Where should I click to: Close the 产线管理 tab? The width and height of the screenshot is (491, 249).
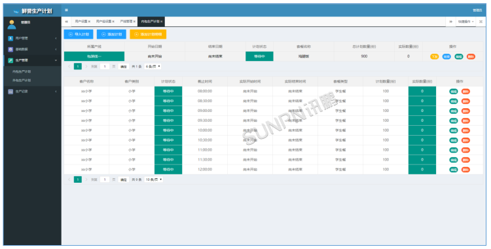[135, 22]
